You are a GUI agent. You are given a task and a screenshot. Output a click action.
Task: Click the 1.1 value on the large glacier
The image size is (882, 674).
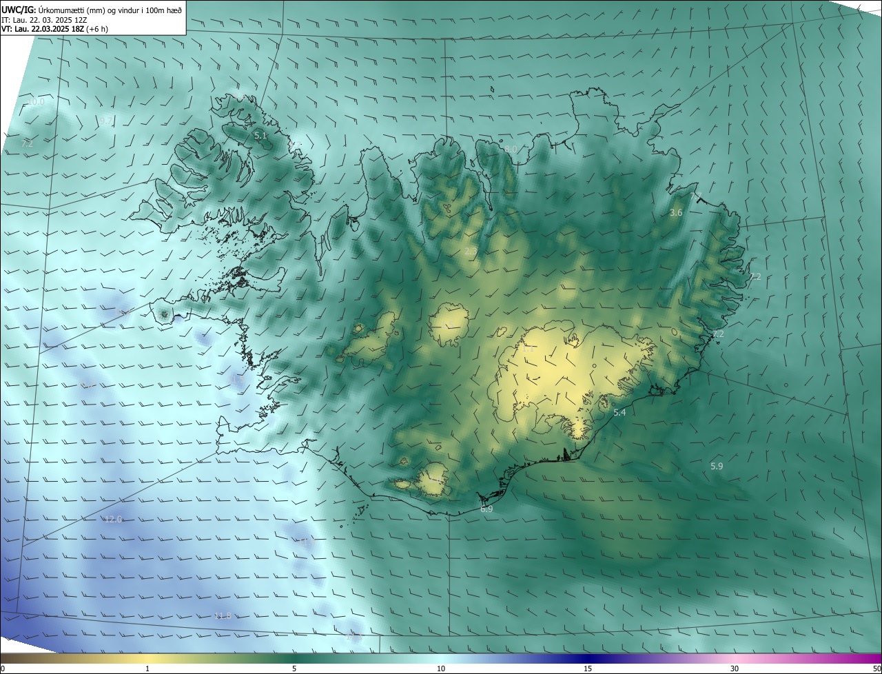click(528, 349)
